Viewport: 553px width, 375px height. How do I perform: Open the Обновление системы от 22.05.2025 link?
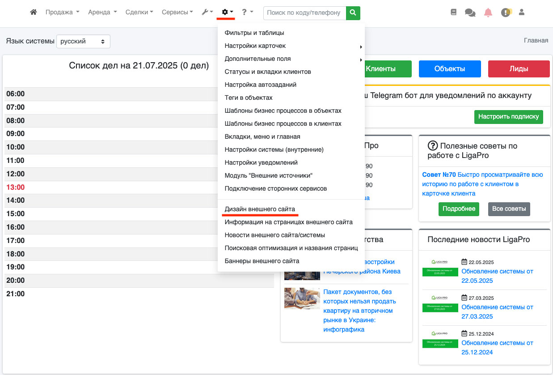pyautogui.click(x=497, y=276)
